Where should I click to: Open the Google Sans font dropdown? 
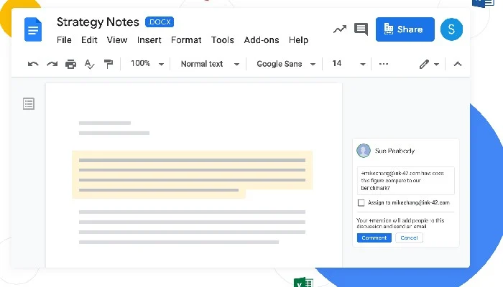(x=286, y=64)
